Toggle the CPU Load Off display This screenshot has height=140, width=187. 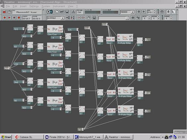80,12
